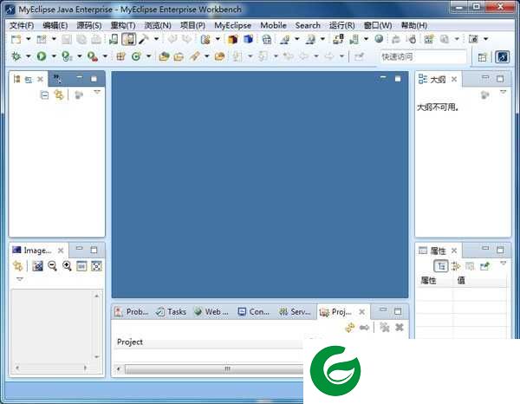Close the Proj... tab
The image size is (520, 404).
coord(362,312)
